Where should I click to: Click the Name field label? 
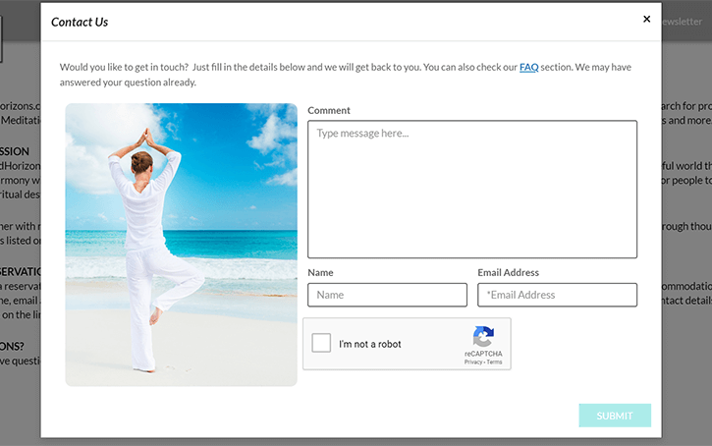tap(320, 272)
